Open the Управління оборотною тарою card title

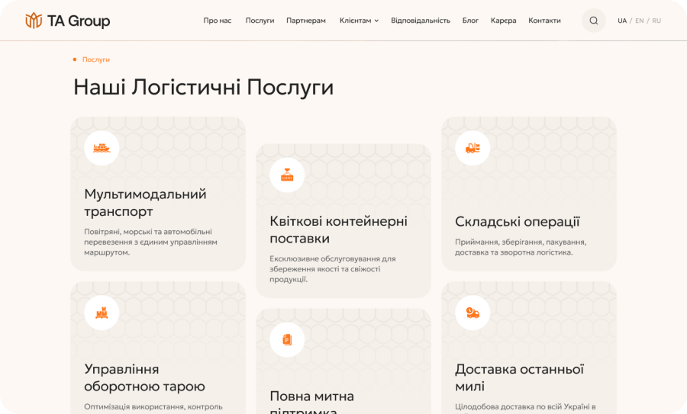144,377
